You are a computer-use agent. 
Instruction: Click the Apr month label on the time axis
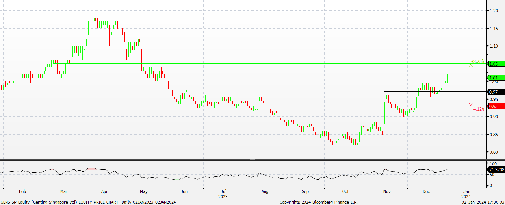click(x=104, y=191)
